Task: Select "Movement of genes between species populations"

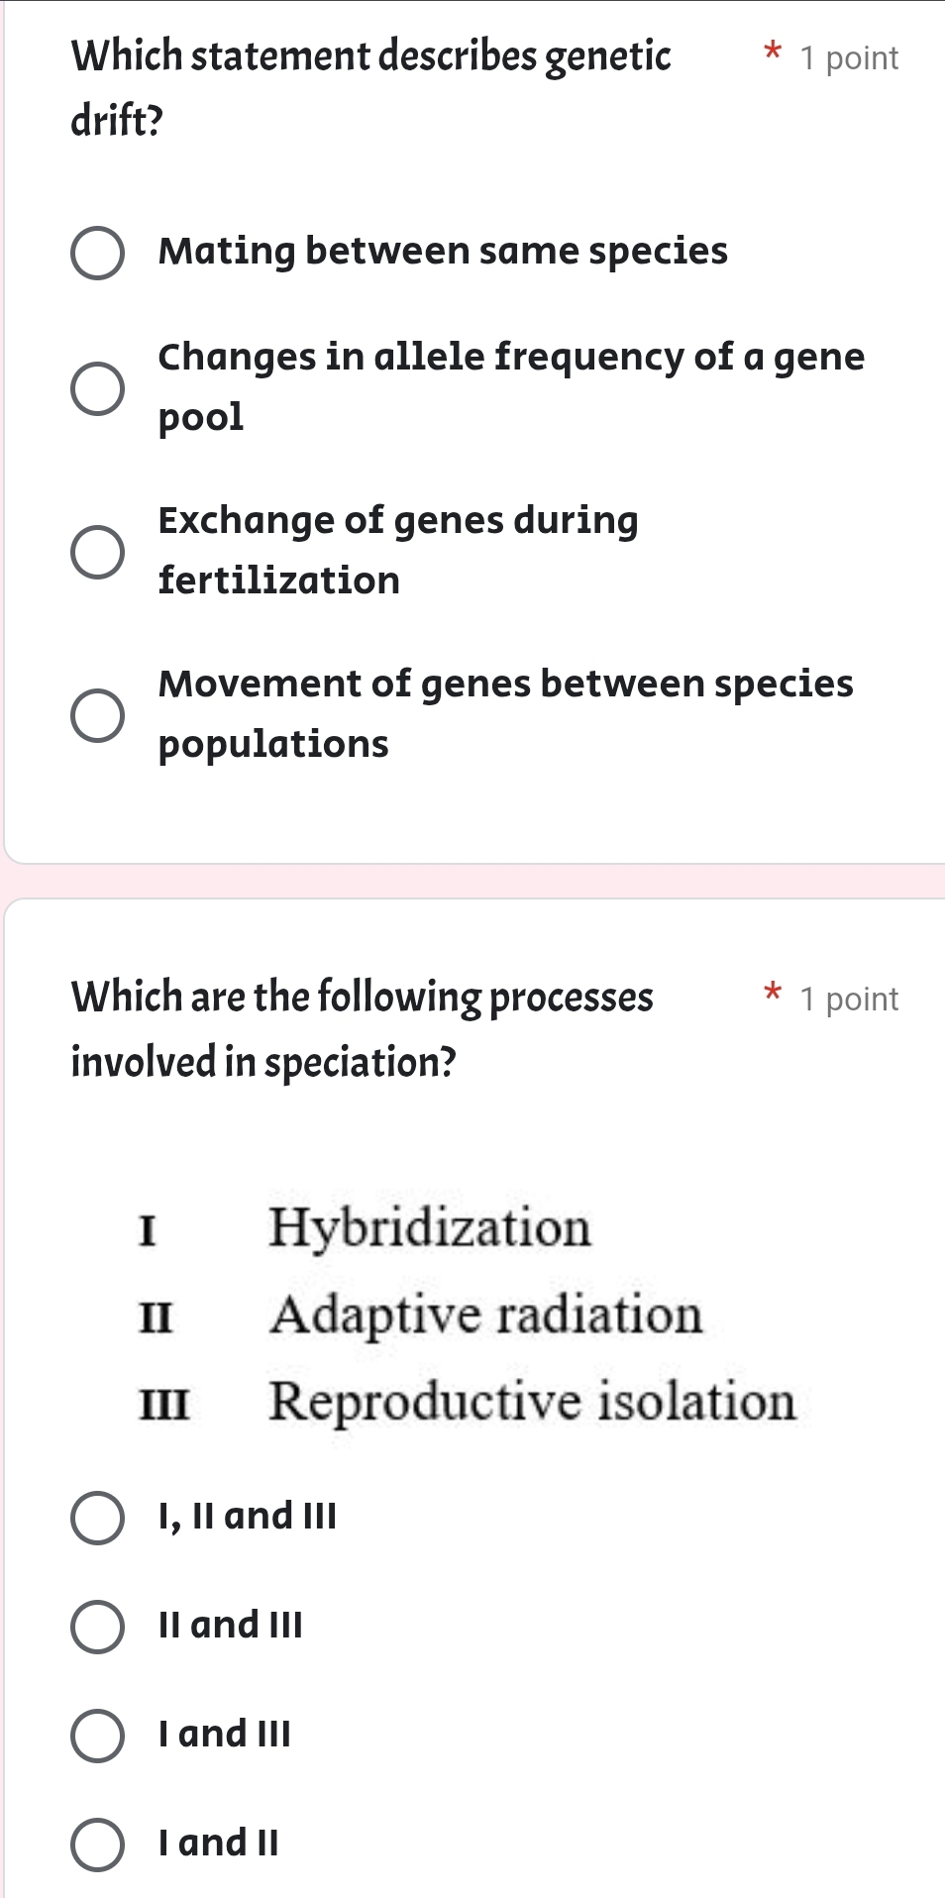Action: (97, 713)
